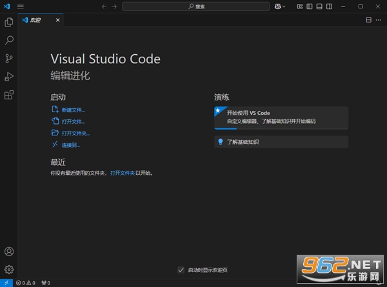Split the editor layout icon
The width and height of the screenshot is (387, 287).
tap(368, 20)
